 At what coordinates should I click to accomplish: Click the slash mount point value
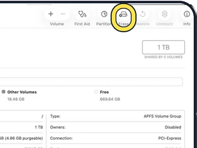42,116
